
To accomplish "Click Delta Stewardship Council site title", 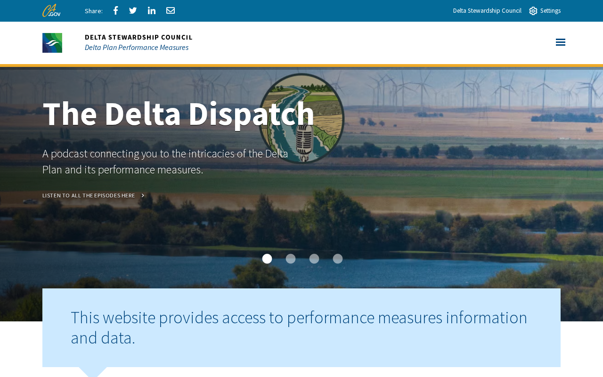I will [x=139, y=37].
